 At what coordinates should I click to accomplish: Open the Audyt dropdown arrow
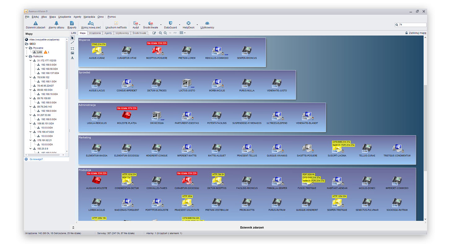tap(140, 24)
